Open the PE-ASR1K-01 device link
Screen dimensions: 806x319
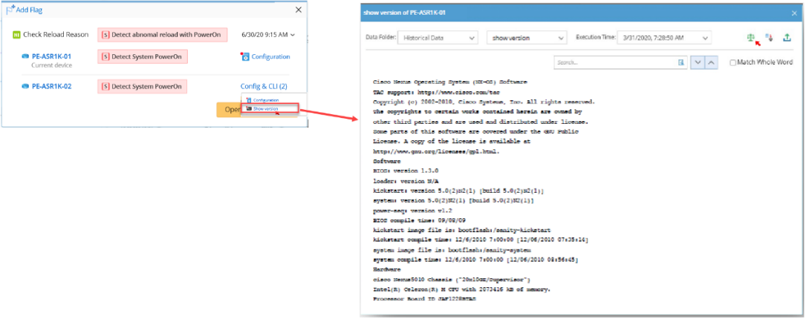point(51,56)
